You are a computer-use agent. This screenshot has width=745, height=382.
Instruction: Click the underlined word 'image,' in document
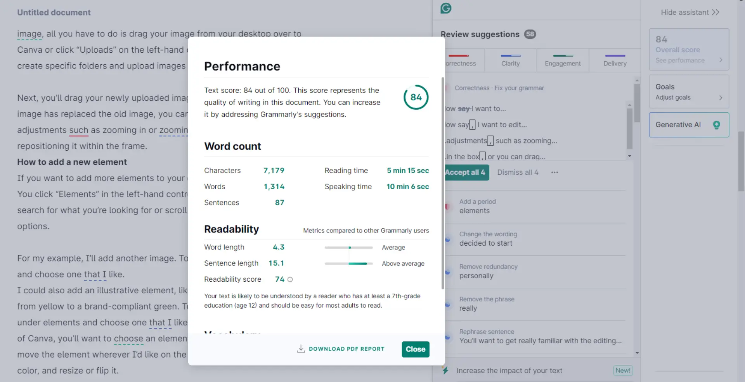pos(29,34)
